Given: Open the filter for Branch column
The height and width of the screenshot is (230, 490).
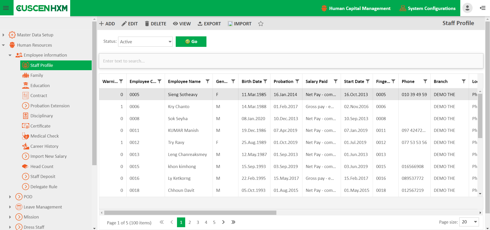Looking at the screenshot, I should (x=463, y=81).
